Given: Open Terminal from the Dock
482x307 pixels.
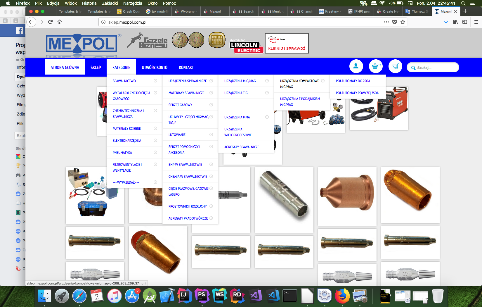Looking at the screenshot, I should click(x=290, y=296).
